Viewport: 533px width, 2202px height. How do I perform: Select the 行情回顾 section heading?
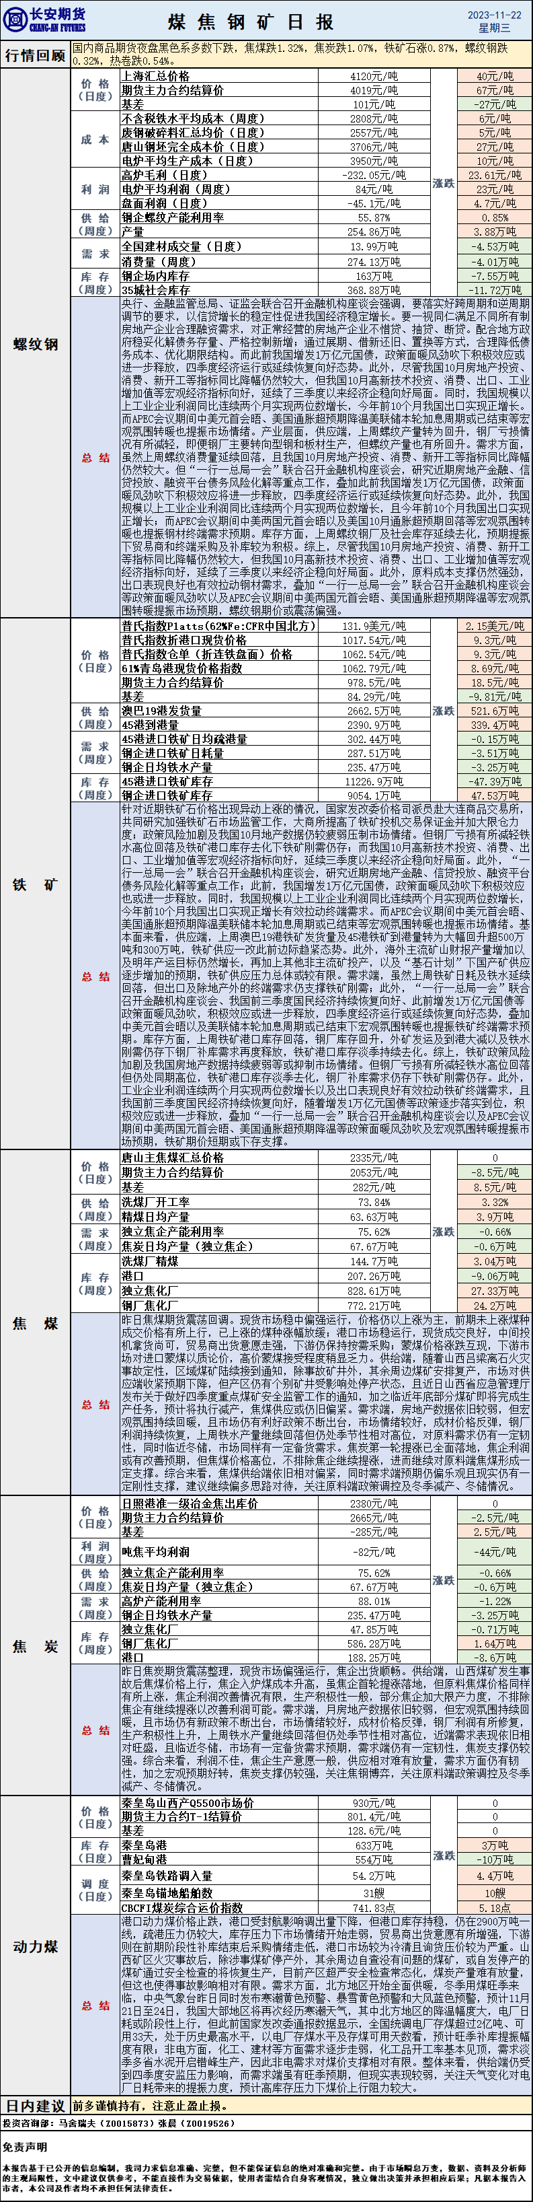(x=36, y=55)
